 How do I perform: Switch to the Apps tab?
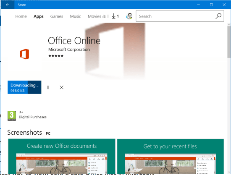[x=39, y=16]
